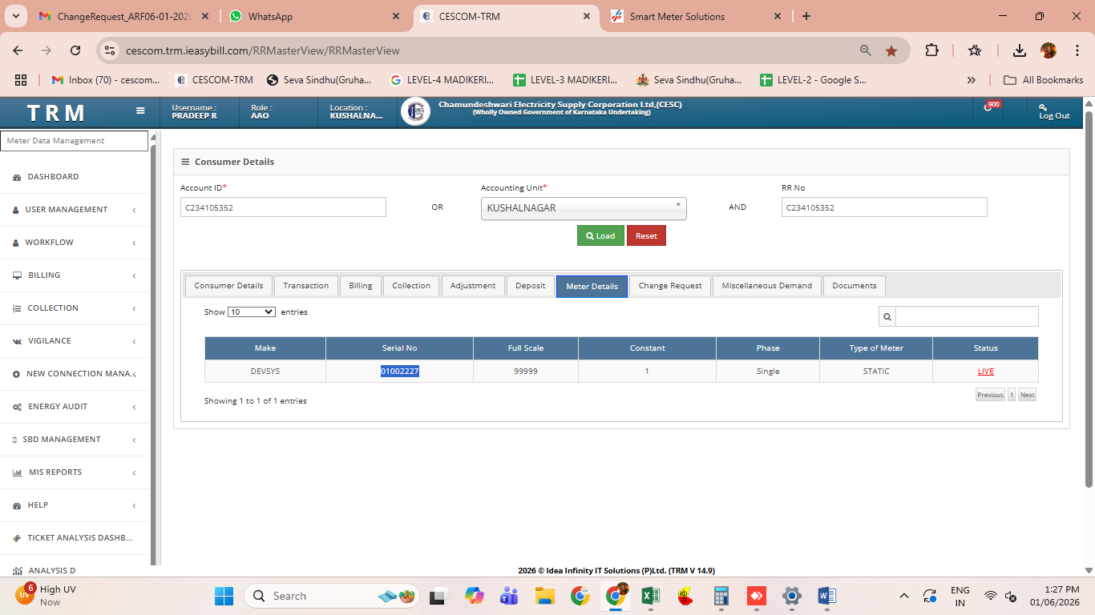Viewport: 1095px width, 615px height.
Task: Click the Consumer Details panel list icon
Action: click(x=185, y=162)
